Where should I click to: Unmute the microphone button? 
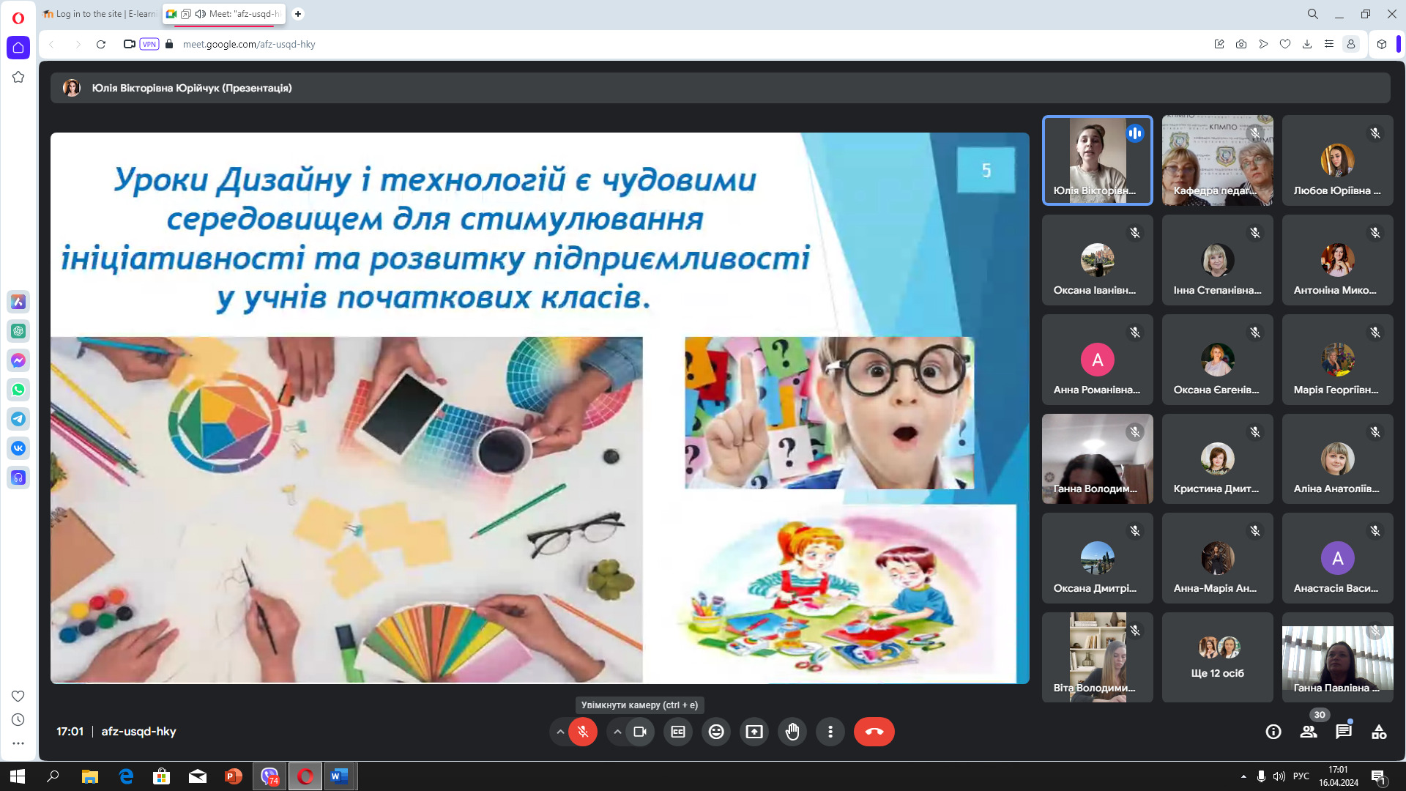coord(583,732)
